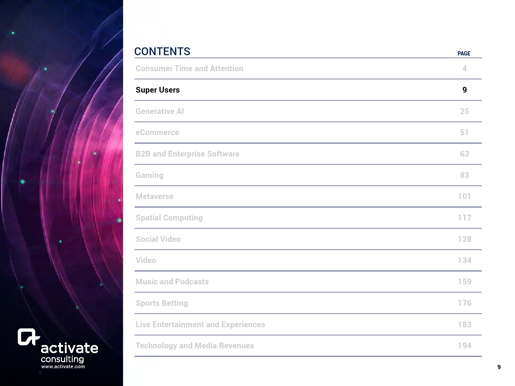Jump to the eCommerce section
This screenshot has height=386, width=515.
[x=157, y=132]
